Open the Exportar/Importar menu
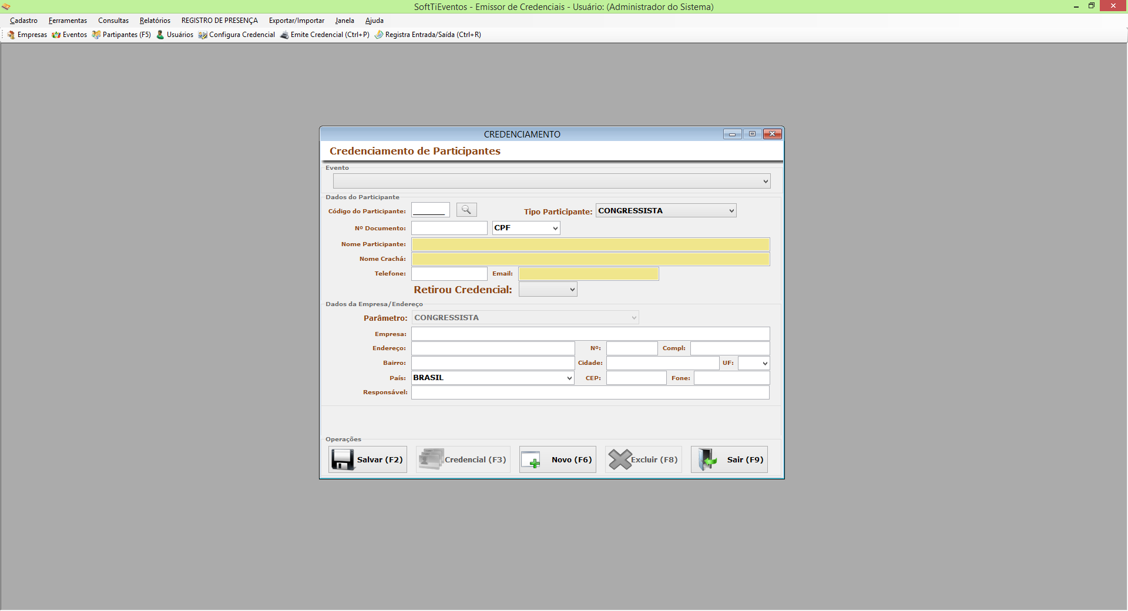Image resolution: width=1128 pixels, height=611 pixels. pyautogui.click(x=297, y=21)
